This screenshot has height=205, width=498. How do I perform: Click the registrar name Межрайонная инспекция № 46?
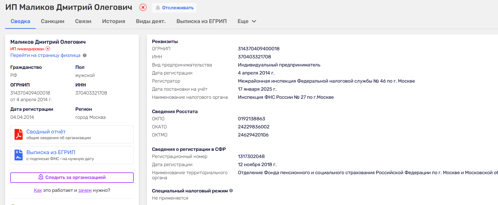tap(327, 81)
